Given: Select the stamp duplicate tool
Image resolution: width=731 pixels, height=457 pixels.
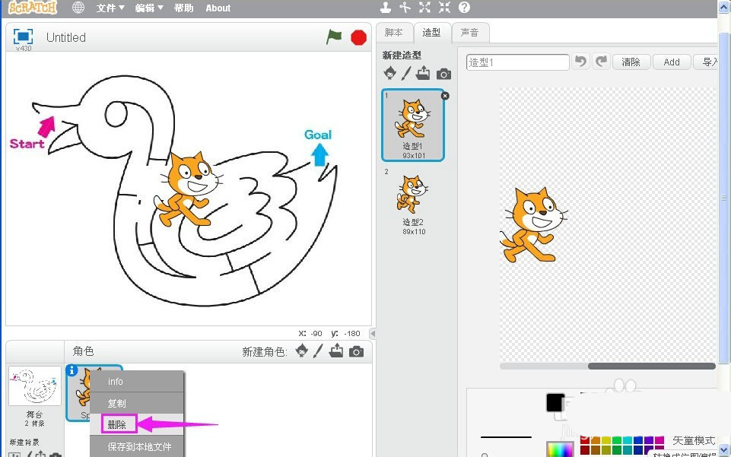Looking at the screenshot, I should click(386, 7).
